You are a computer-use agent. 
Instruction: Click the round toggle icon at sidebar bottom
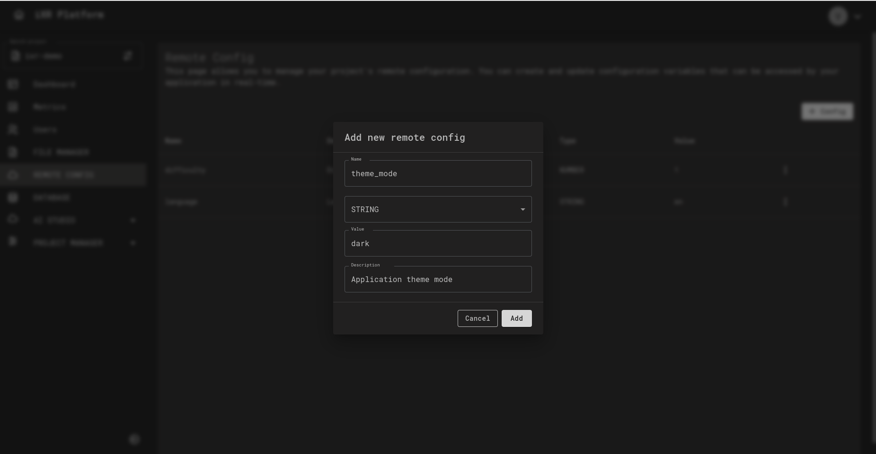[134, 439]
